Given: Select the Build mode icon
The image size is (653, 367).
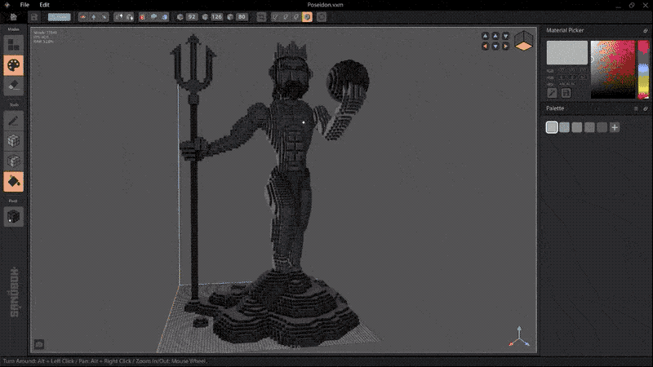Looking at the screenshot, I should (13, 45).
